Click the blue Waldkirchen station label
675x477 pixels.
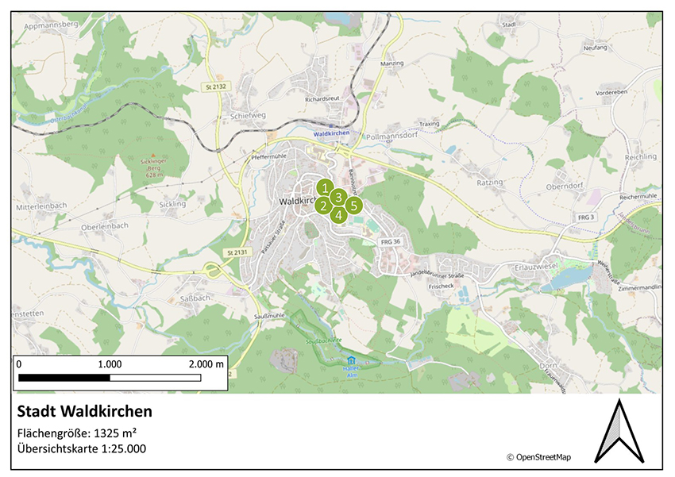pyautogui.click(x=331, y=133)
